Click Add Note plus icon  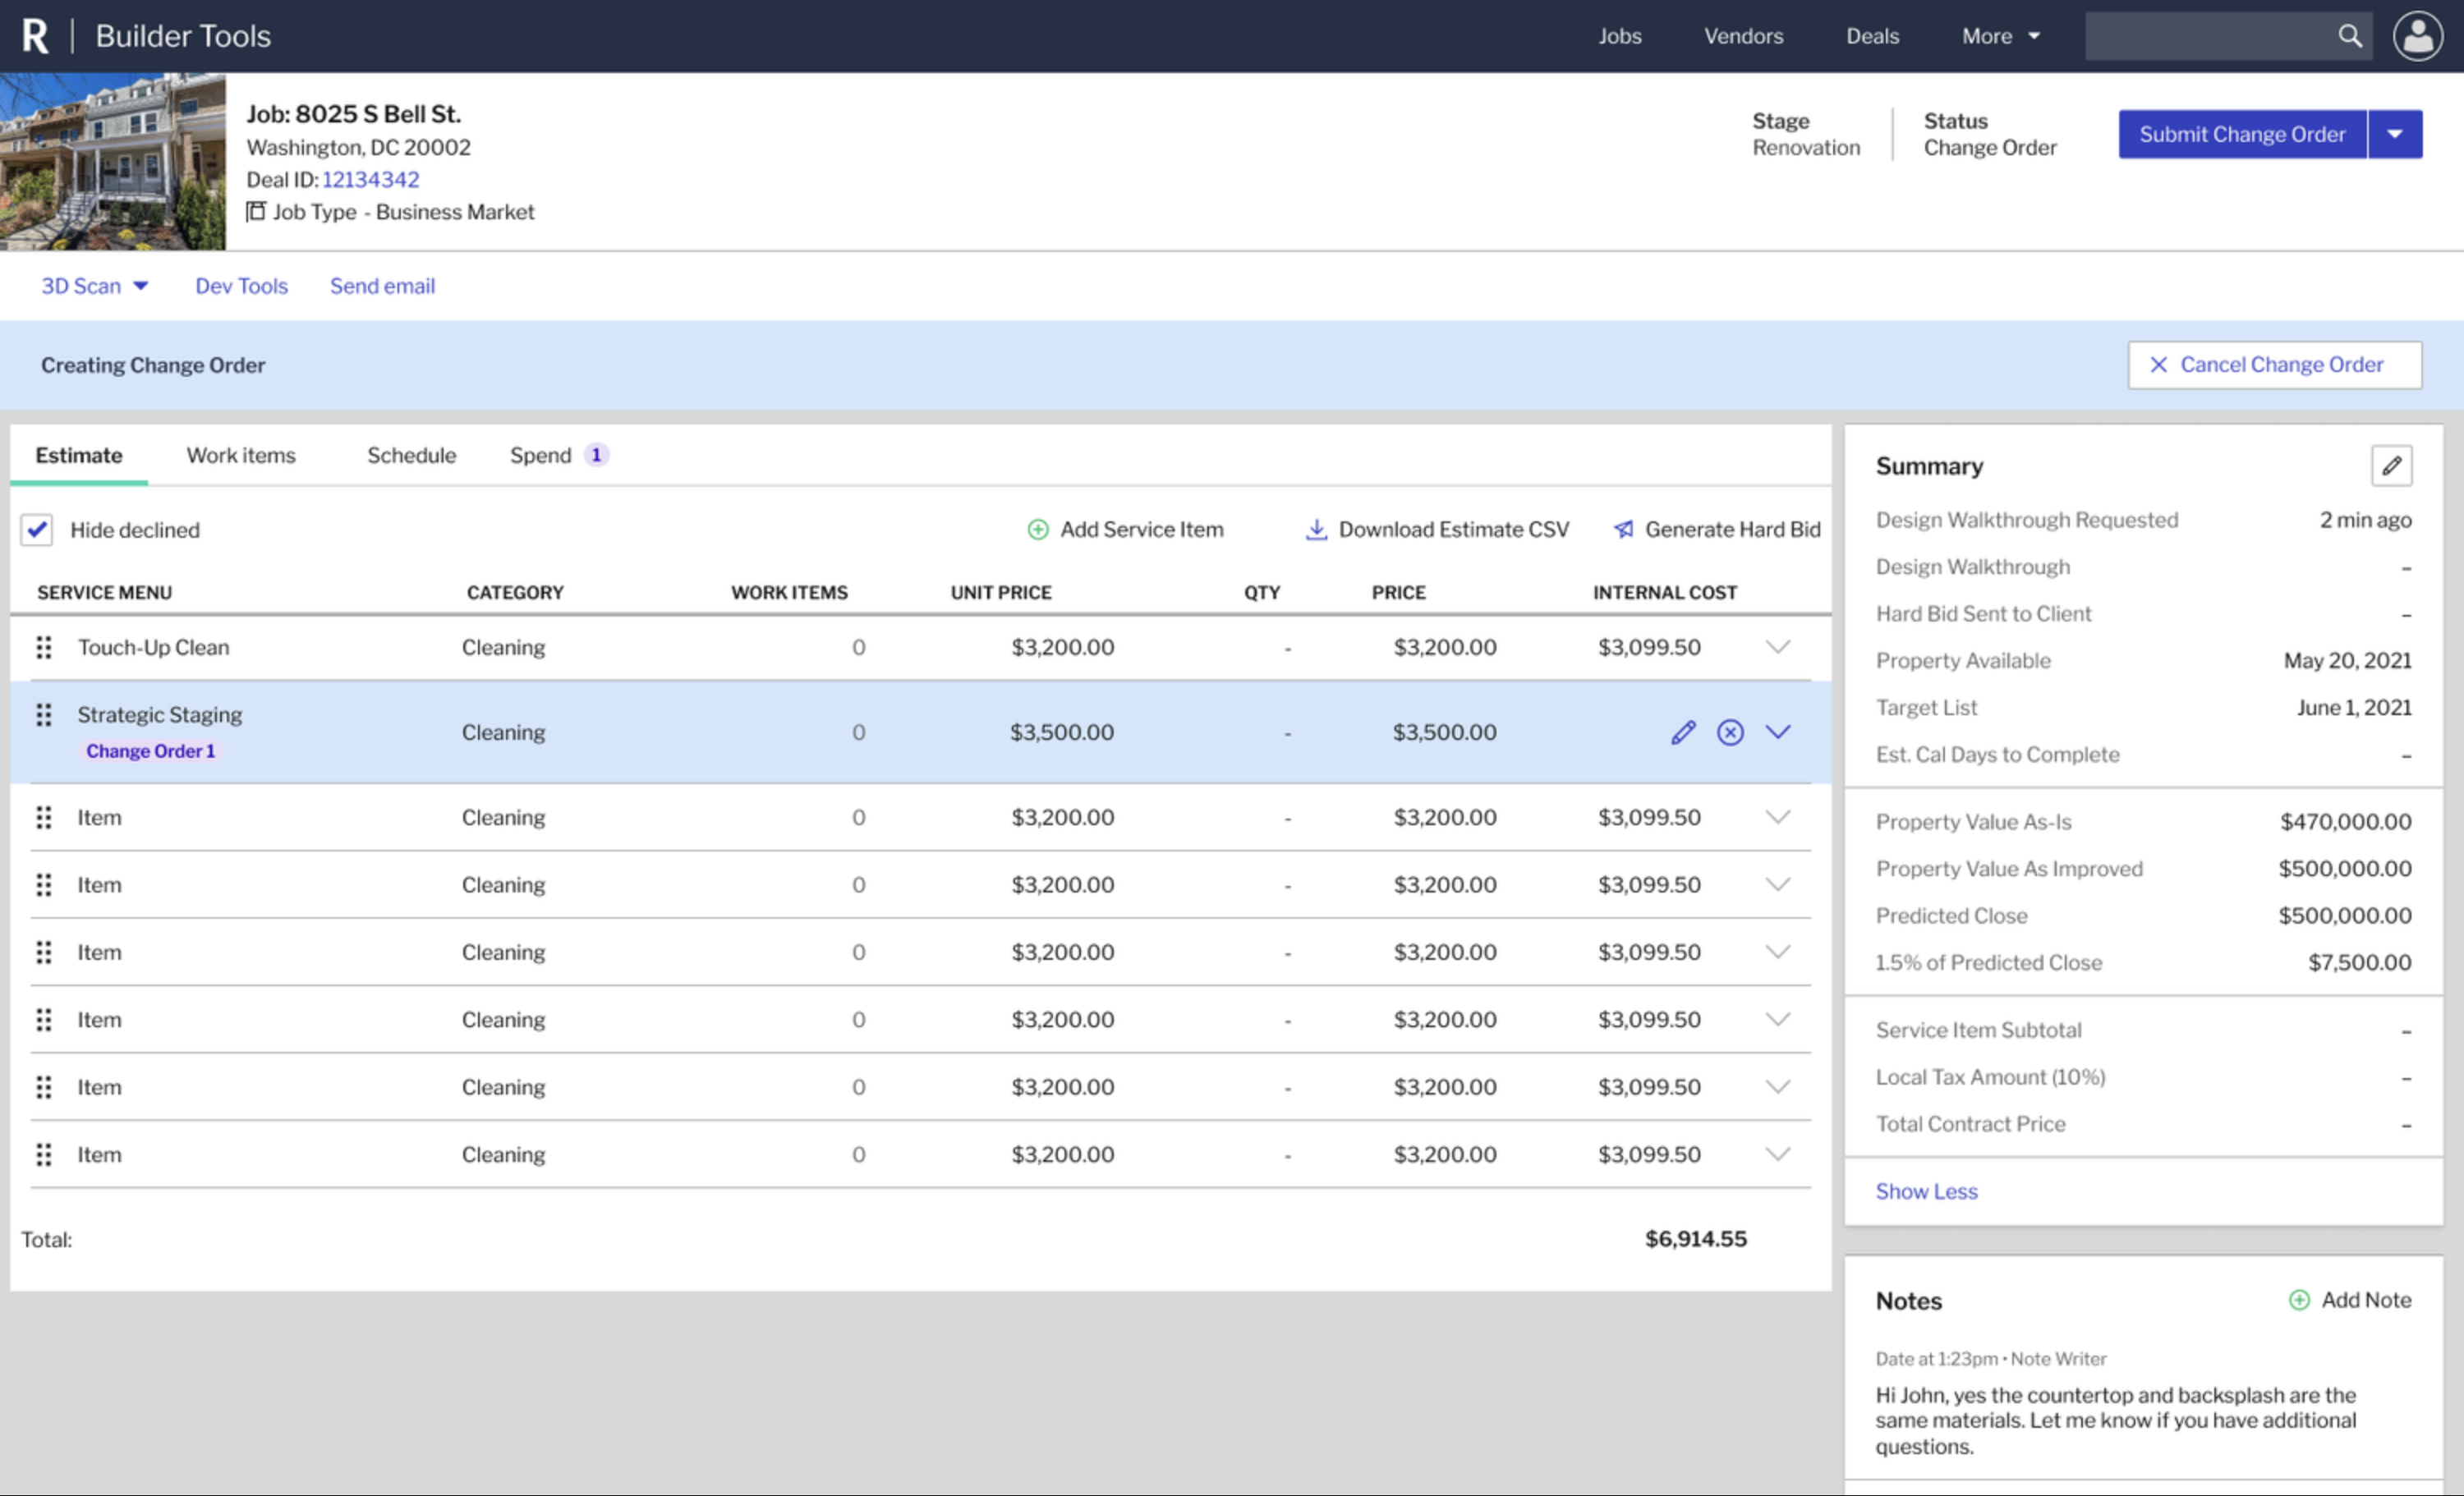[2299, 1300]
